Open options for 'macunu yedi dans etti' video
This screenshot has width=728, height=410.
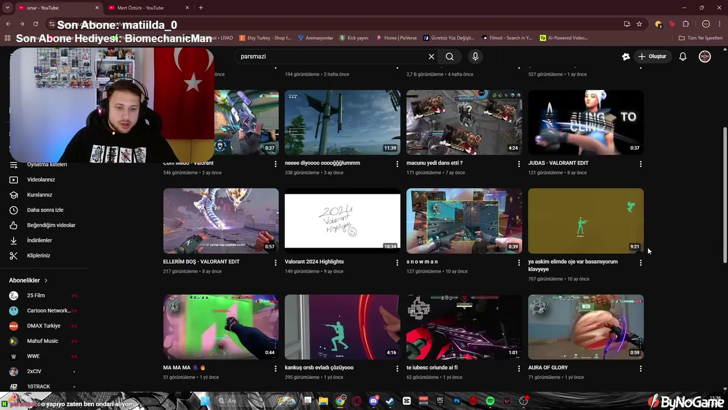(519, 164)
